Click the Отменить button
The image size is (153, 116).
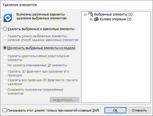point(140,110)
